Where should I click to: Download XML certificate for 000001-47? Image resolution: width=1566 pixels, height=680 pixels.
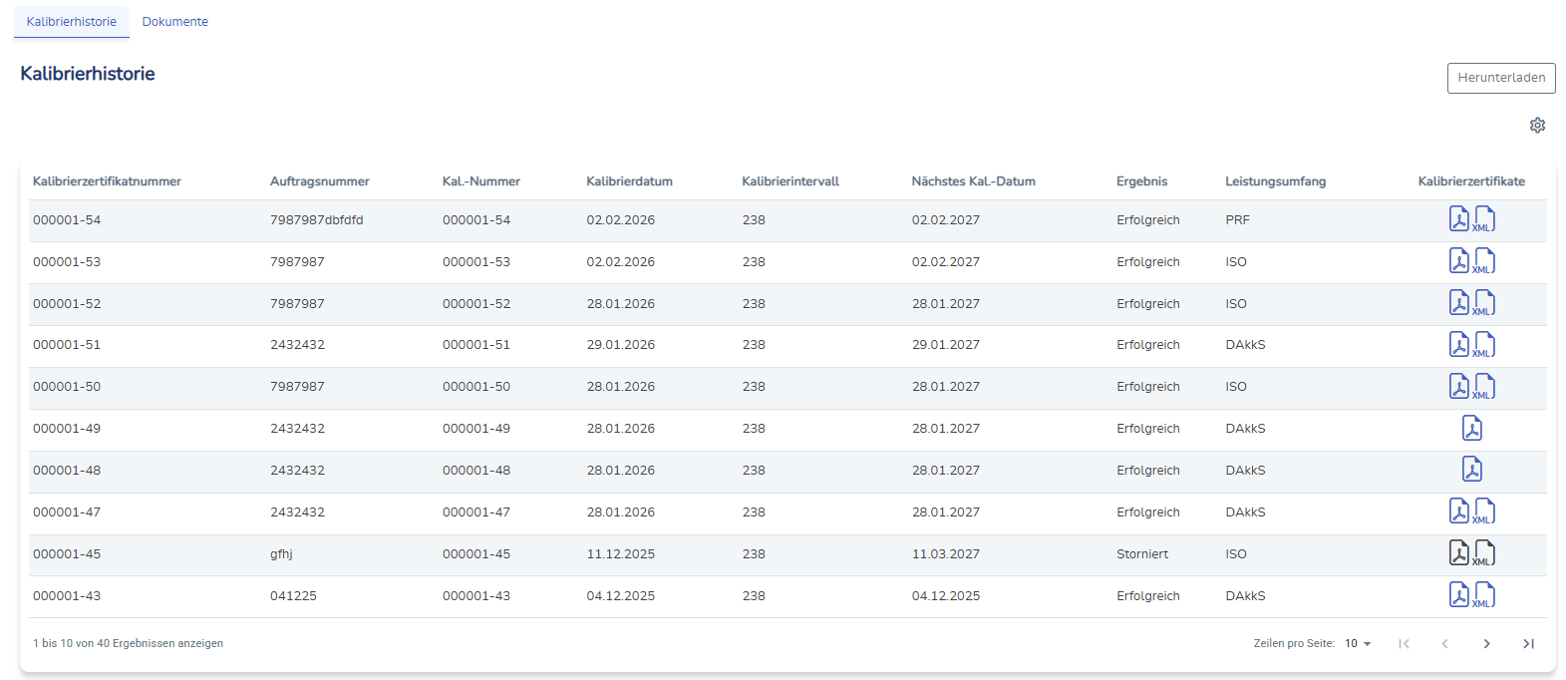tap(1484, 511)
